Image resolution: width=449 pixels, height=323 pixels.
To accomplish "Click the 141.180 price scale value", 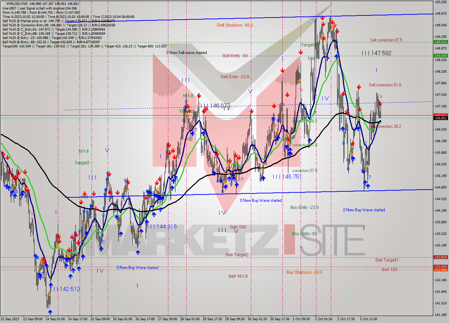I will (441, 315).
